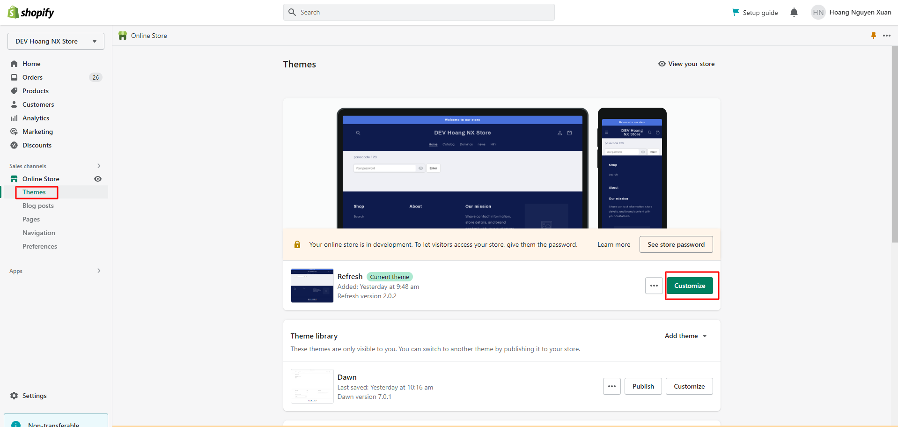The height and width of the screenshot is (427, 898).
Task: Click the Online Store sidebar icon
Action: [14, 179]
